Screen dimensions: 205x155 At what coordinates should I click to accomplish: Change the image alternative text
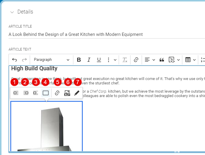[x=67, y=93]
